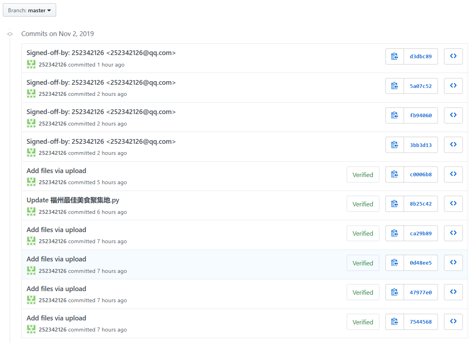Open Add files via upload title, 5 hours ago
This screenshot has height=343, width=472.
pos(56,171)
